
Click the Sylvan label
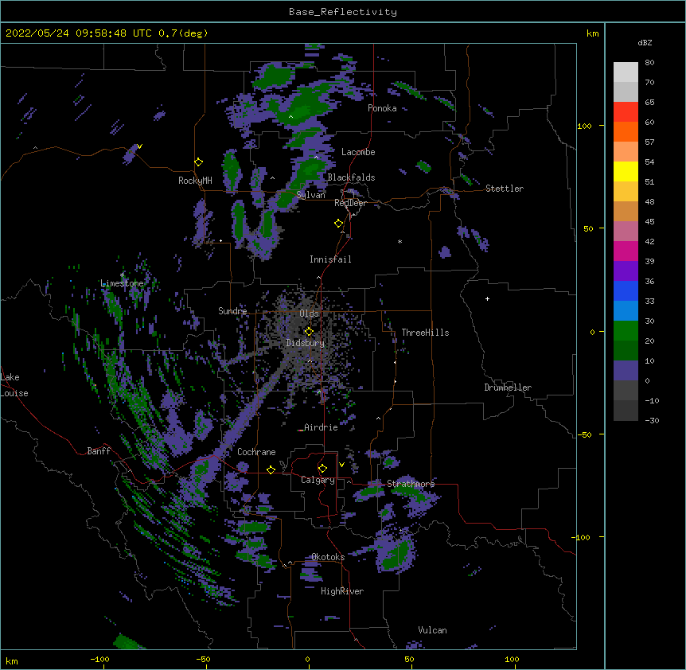point(310,195)
